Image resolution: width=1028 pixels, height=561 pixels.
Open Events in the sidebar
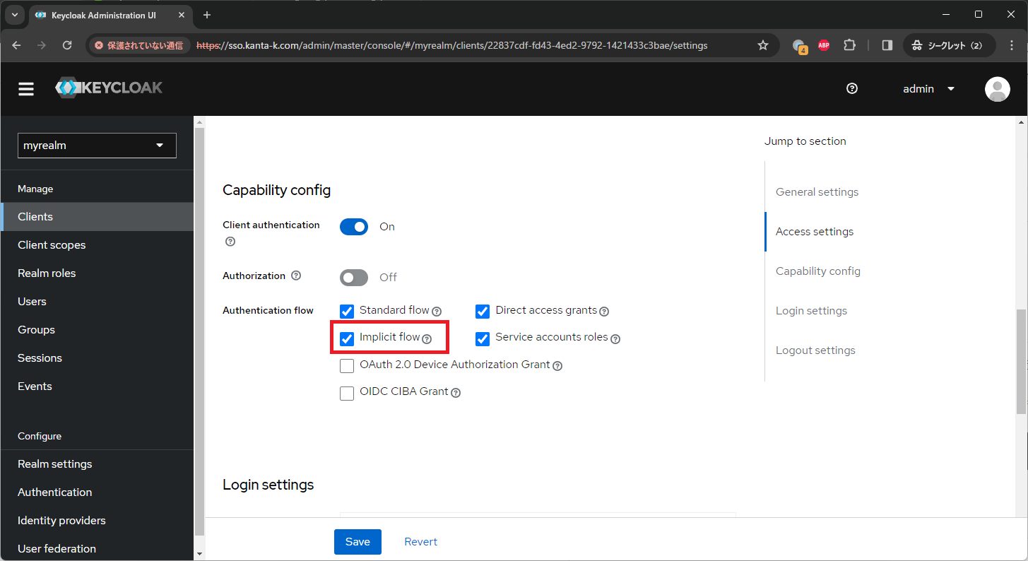97,386
